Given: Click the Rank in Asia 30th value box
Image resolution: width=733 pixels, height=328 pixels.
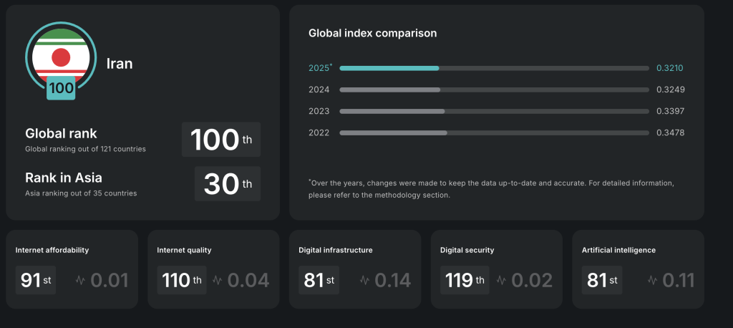Looking at the screenshot, I should [x=227, y=183].
